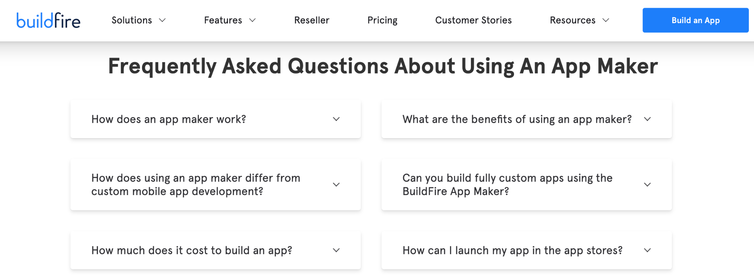Expand the 'How does an app maker work?' chevron
The height and width of the screenshot is (277, 754).
click(336, 119)
